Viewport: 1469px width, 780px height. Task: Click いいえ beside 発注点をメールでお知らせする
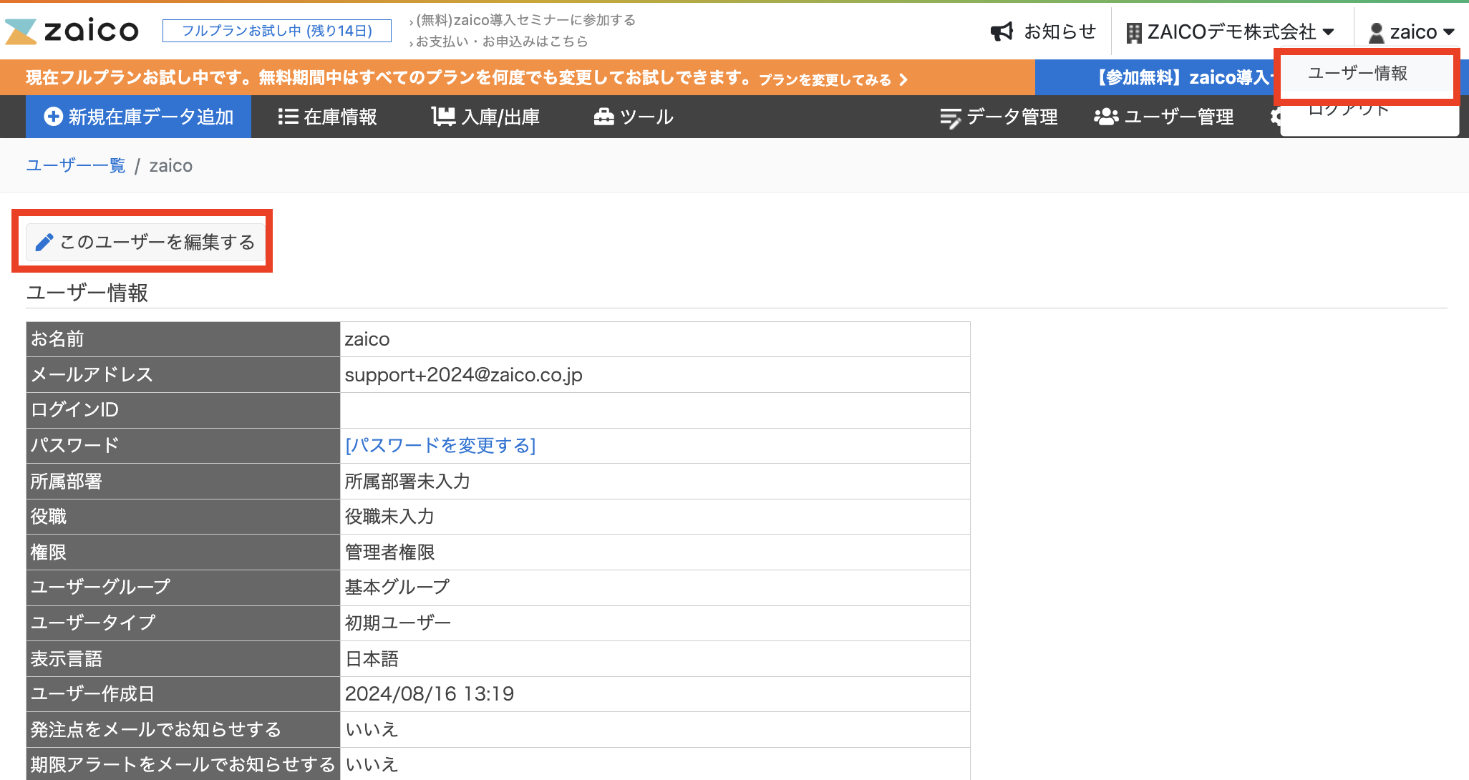coord(372,729)
